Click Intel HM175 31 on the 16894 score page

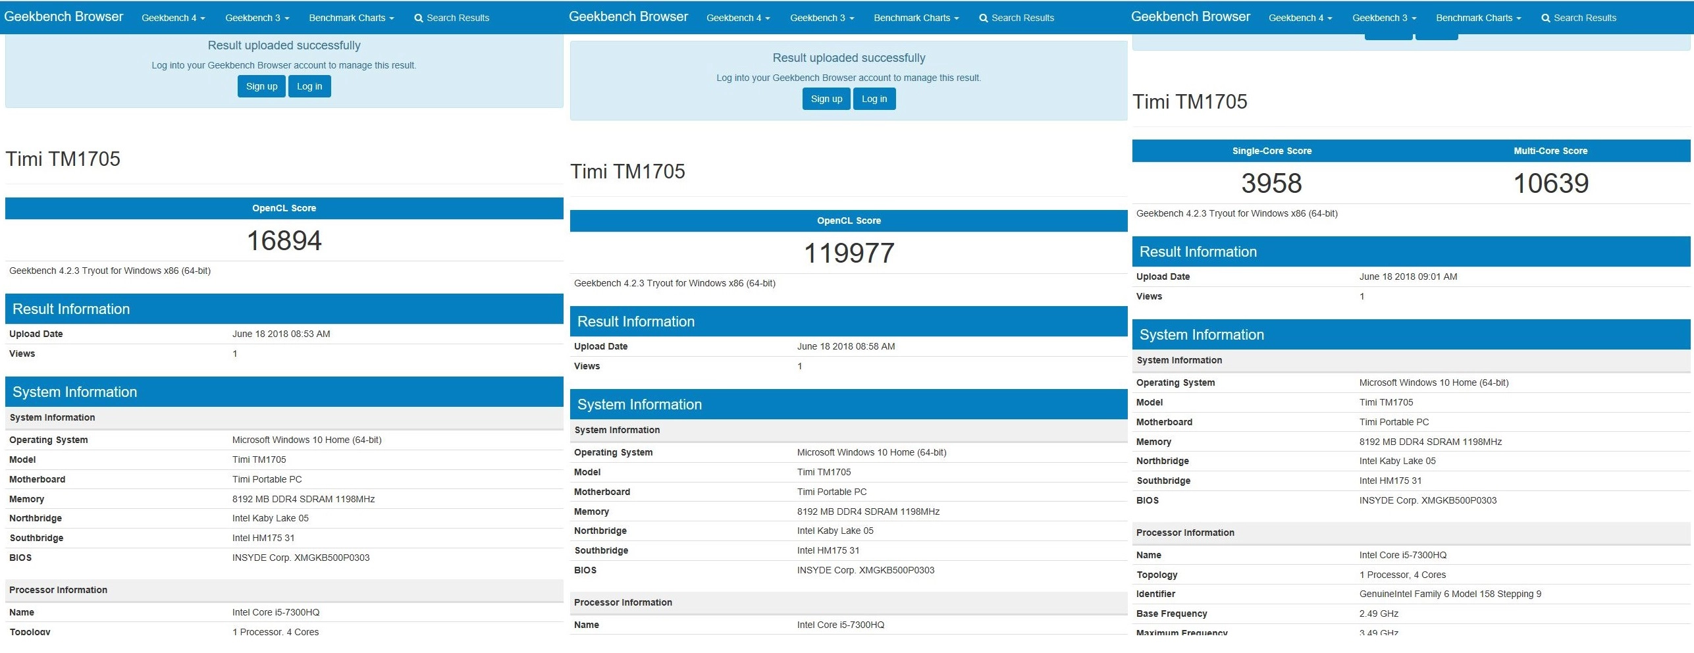(263, 538)
